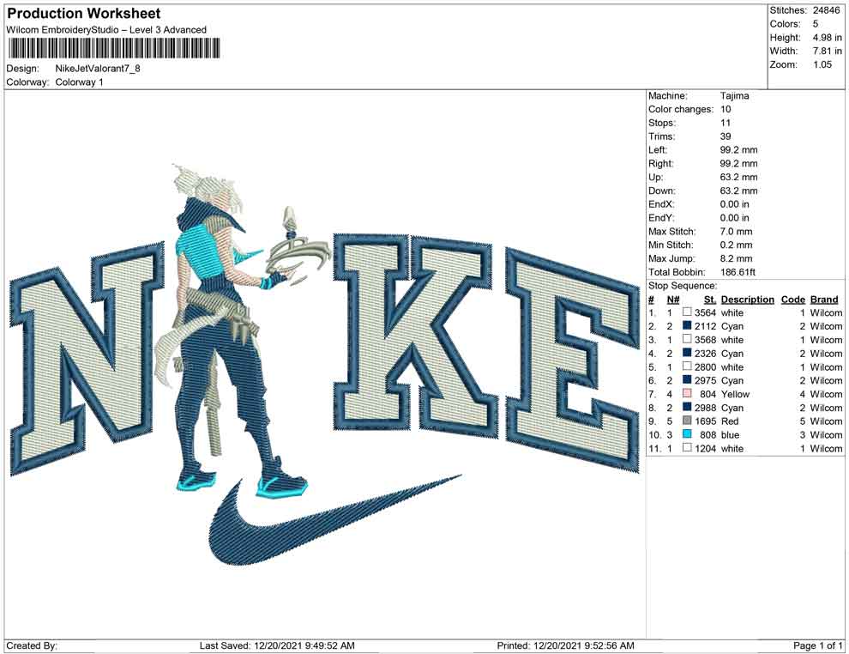Screen dimensions: 849x654
Task: Click the Zoom value 1.05
Action: tap(822, 64)
